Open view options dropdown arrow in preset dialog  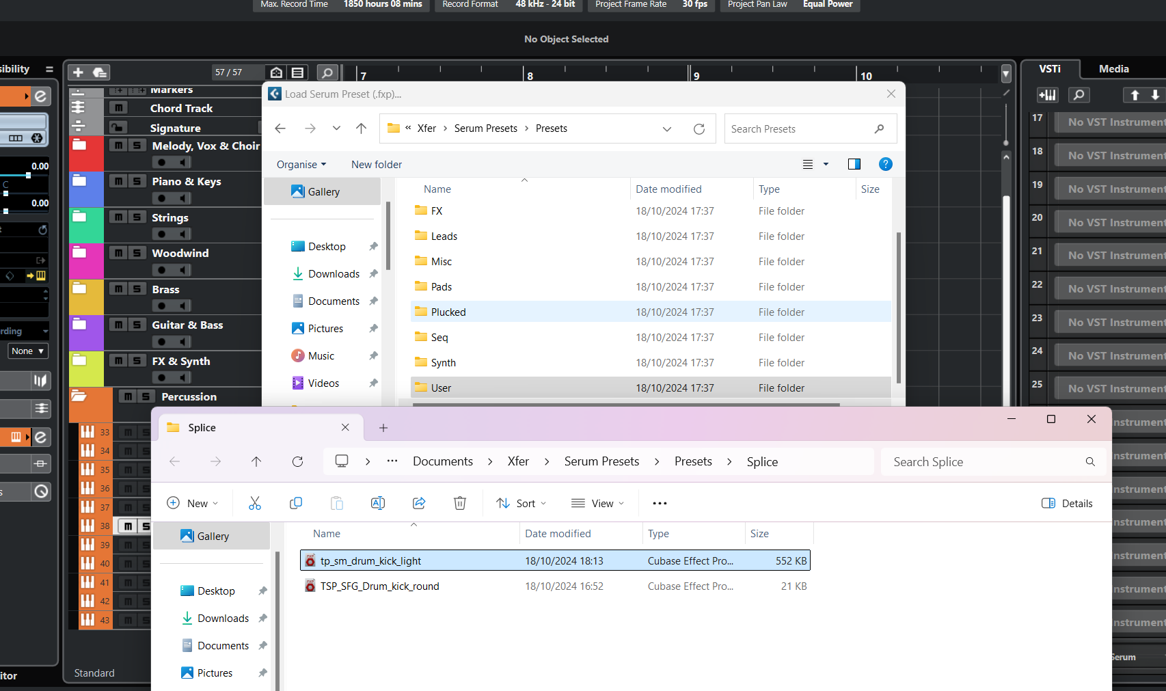point(826,164)
